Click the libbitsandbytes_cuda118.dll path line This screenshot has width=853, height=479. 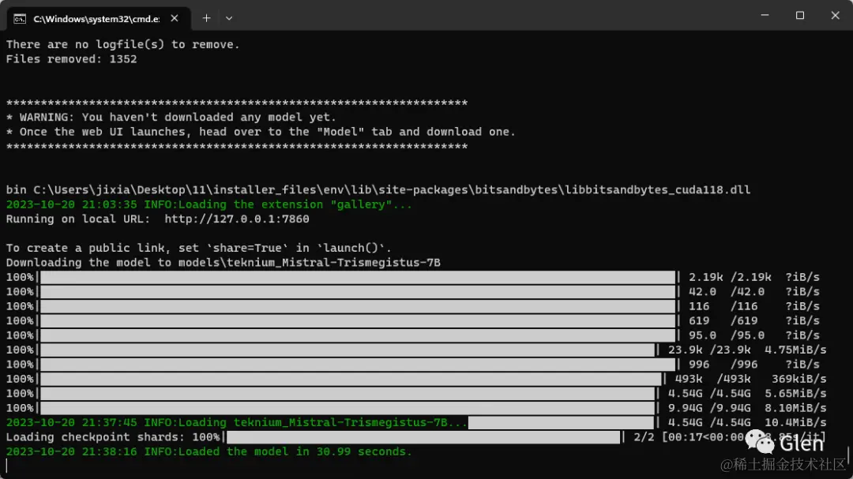point(378,189)
